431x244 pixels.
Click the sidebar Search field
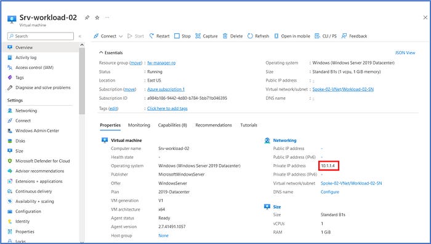[x=41, y=36]
